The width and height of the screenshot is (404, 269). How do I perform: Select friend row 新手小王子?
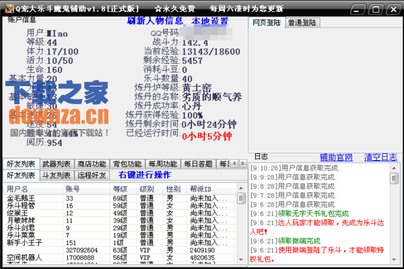point(120,243)
